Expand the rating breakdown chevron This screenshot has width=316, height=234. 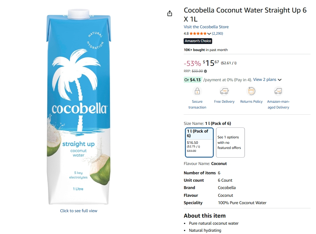[209, 34]
